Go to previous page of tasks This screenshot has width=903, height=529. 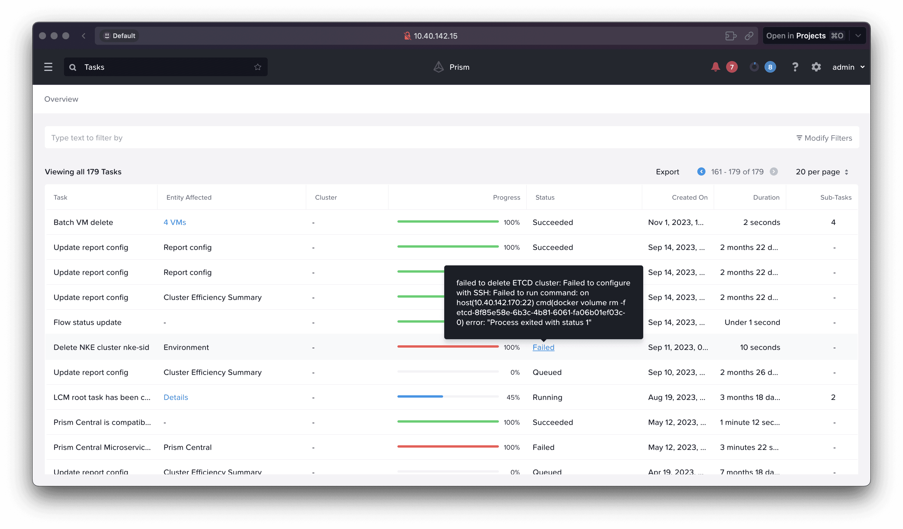[701, 172]
